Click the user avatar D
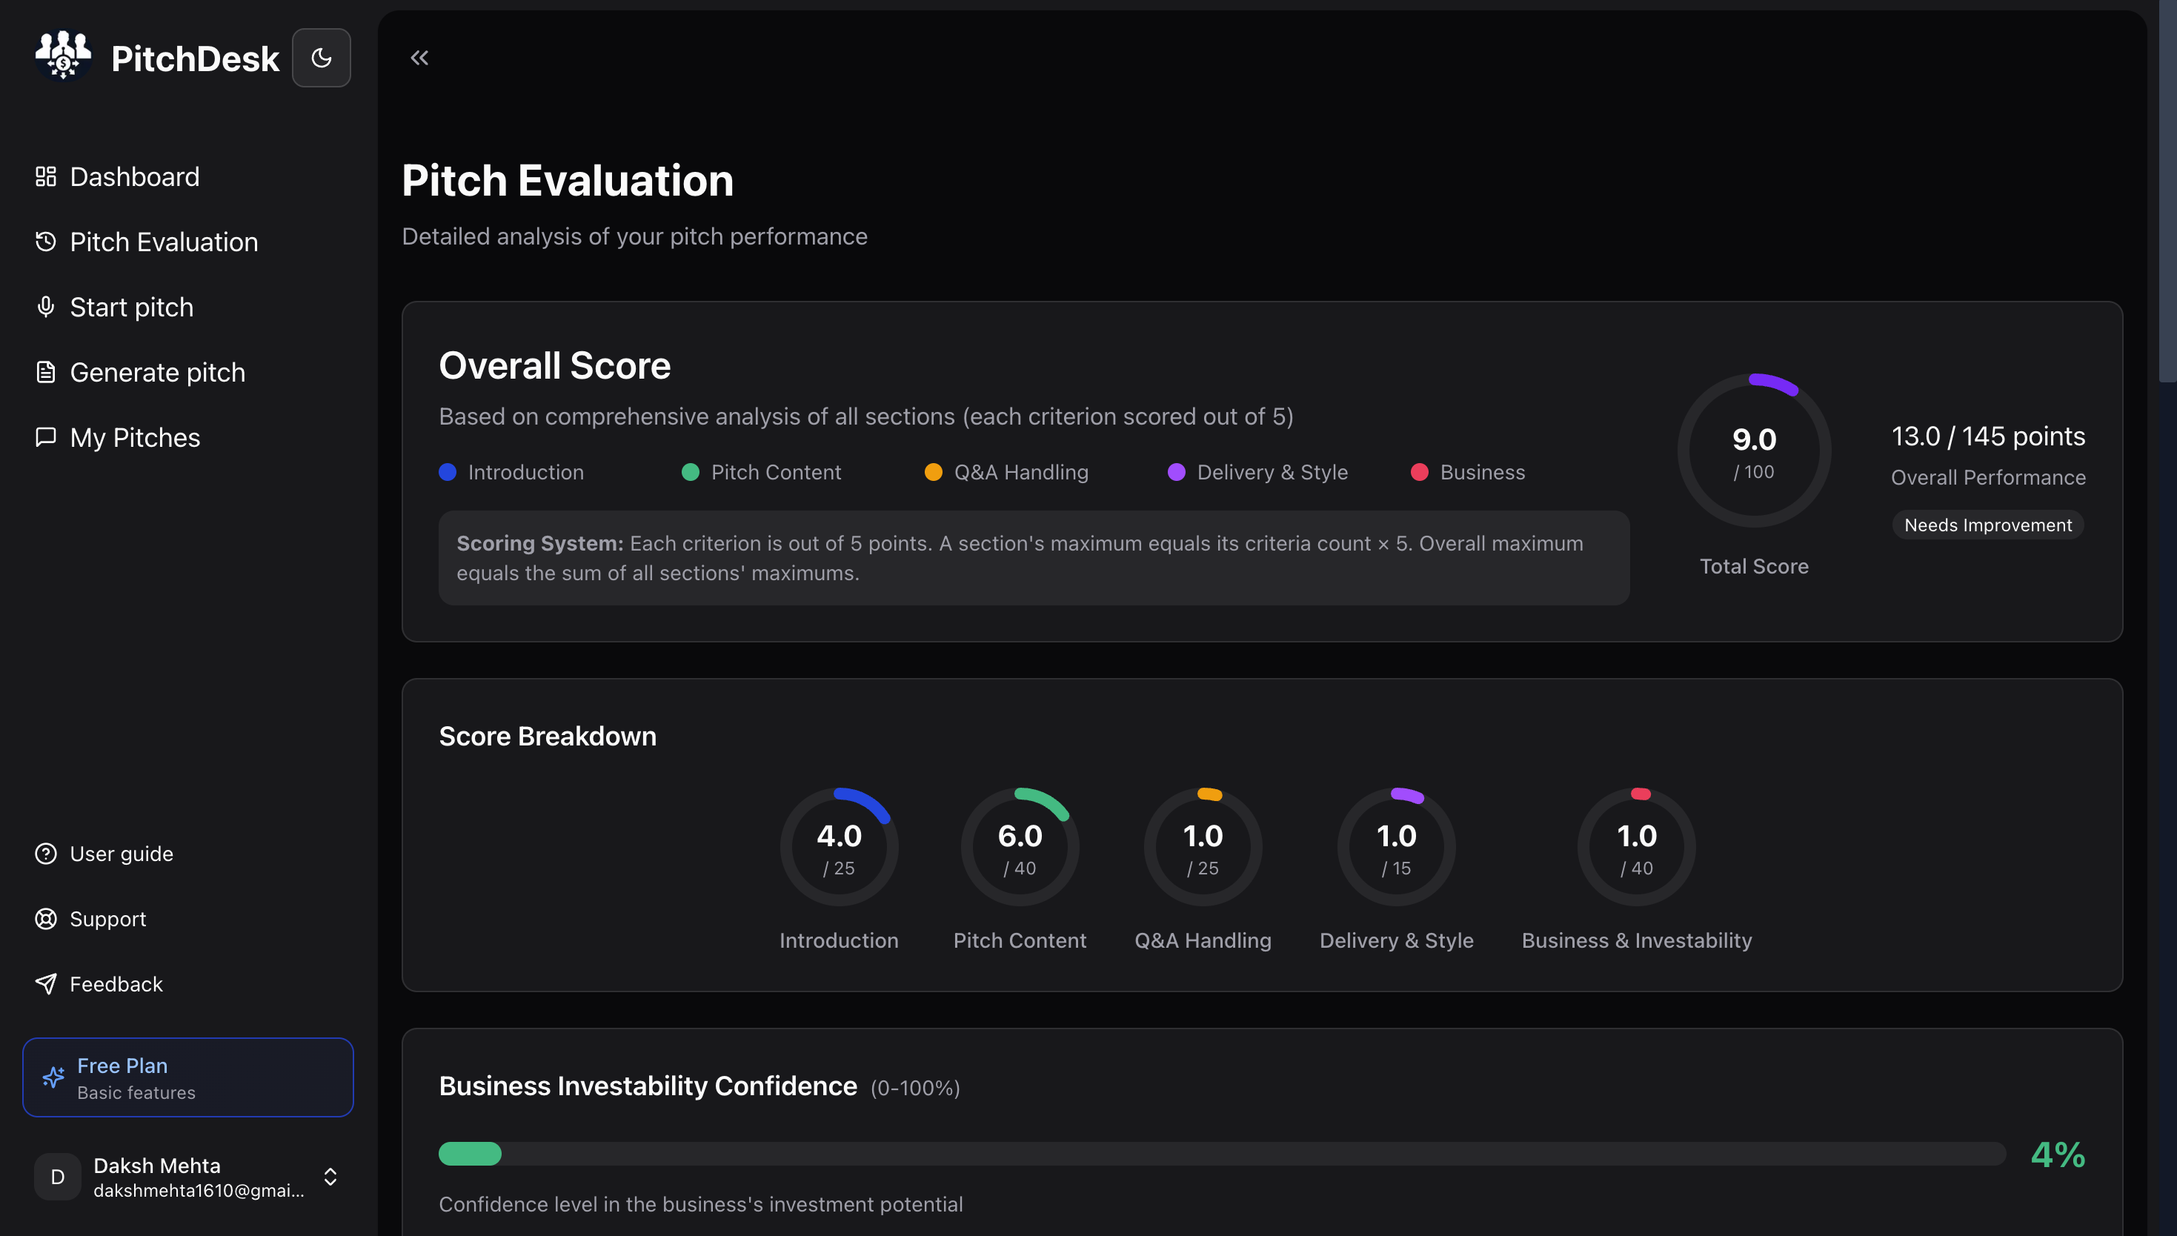Screen dimensions: 2177x1236 coord(58,1177)
